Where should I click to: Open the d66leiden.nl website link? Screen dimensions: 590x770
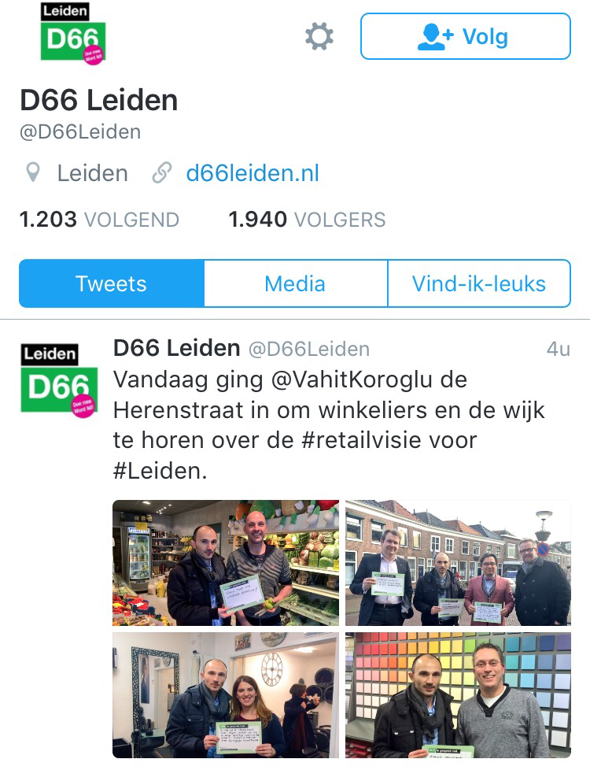coord(253,173)
